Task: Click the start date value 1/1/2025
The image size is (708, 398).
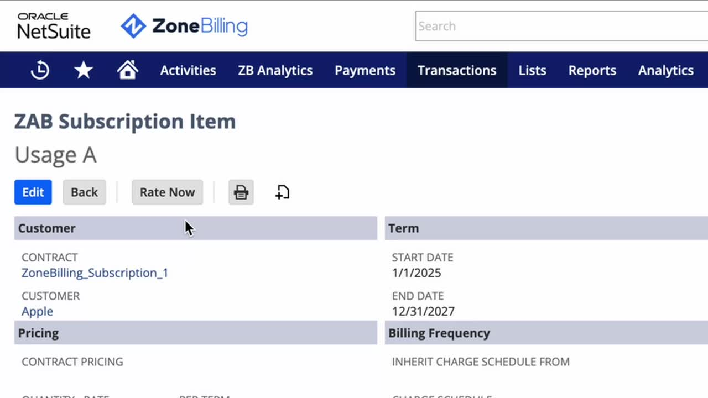Action: [417, 273]
